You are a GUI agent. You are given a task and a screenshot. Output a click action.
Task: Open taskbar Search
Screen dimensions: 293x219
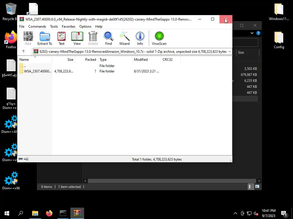coord(21,213)
